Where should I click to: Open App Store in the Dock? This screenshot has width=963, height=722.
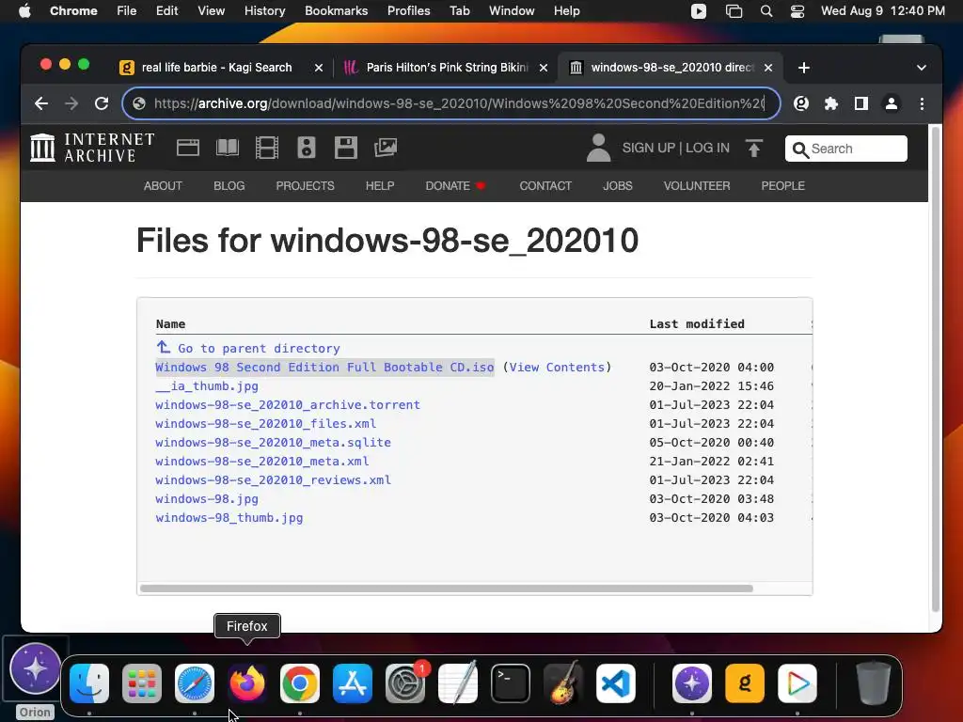pyautogui.click(x=353, y=683)
